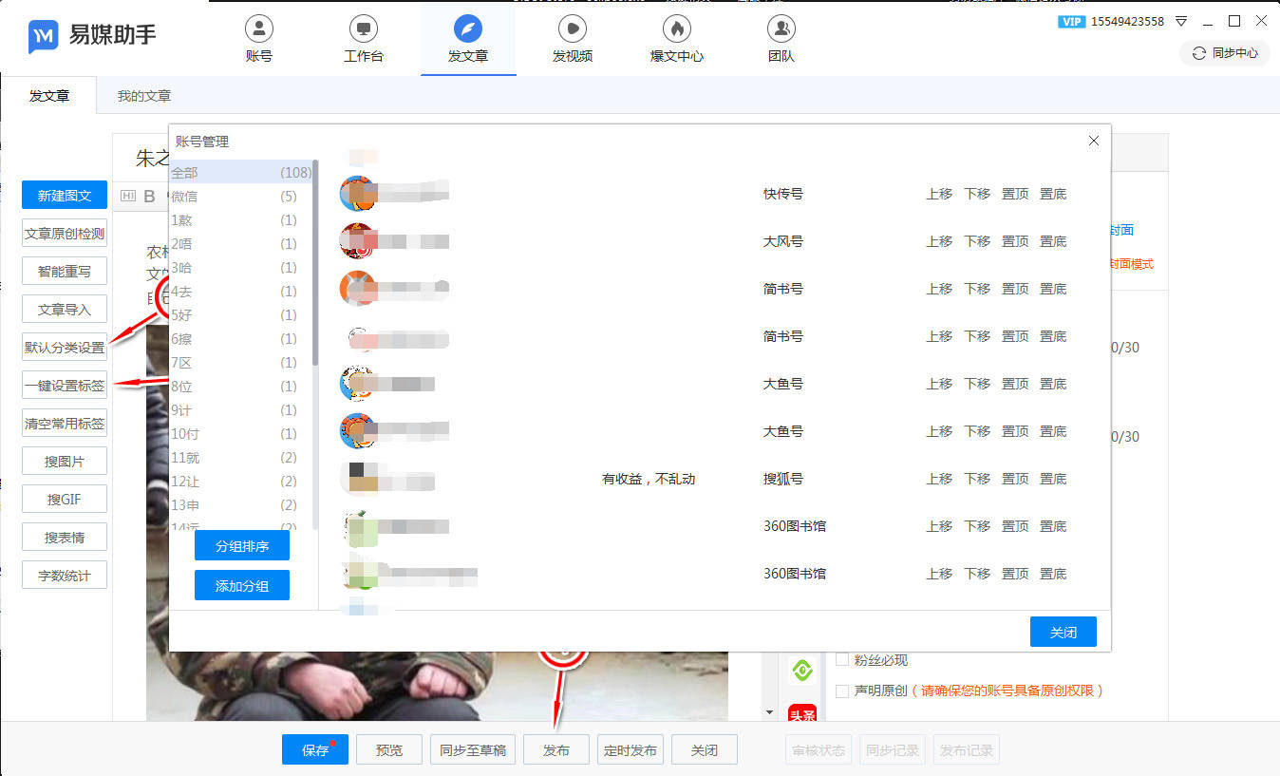Open the 账号 section in top navigation
This screenshot has height=776, width=1280.
pyautogui.click(x=258, y=39)
